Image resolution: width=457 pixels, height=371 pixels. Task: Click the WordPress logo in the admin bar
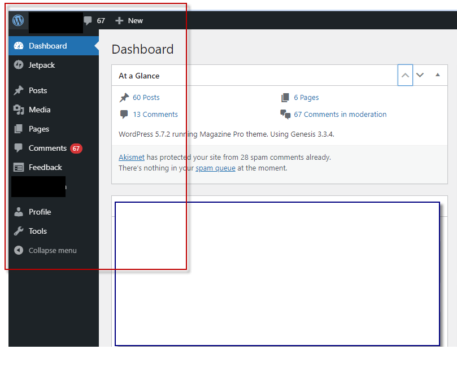click(18, 20)
